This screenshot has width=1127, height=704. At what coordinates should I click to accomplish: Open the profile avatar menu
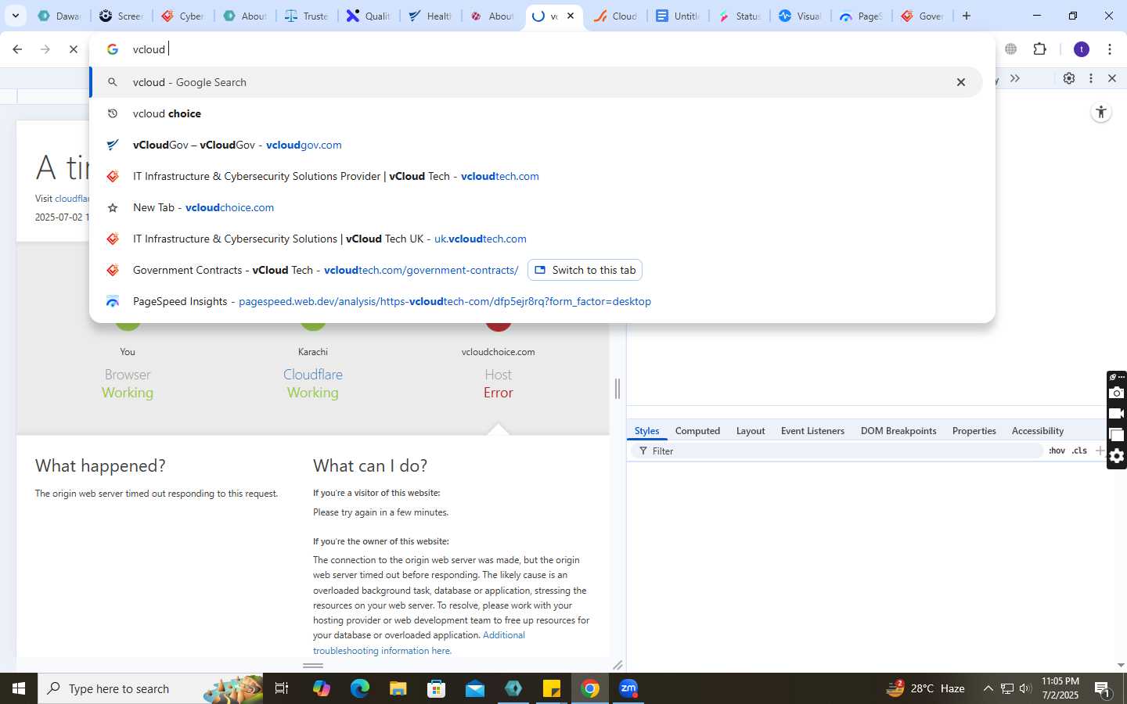1082,49
